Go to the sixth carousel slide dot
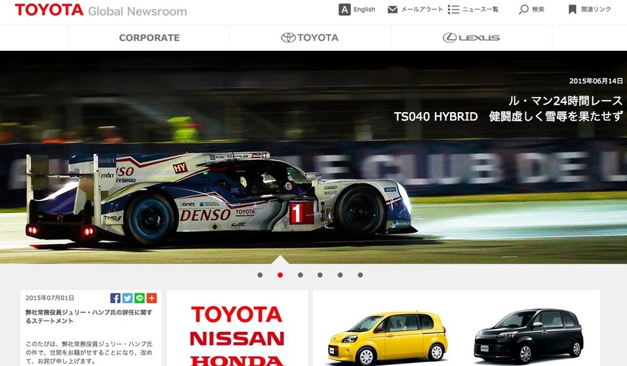This screenshot has width=627, height=366. (x=361, y=275)
